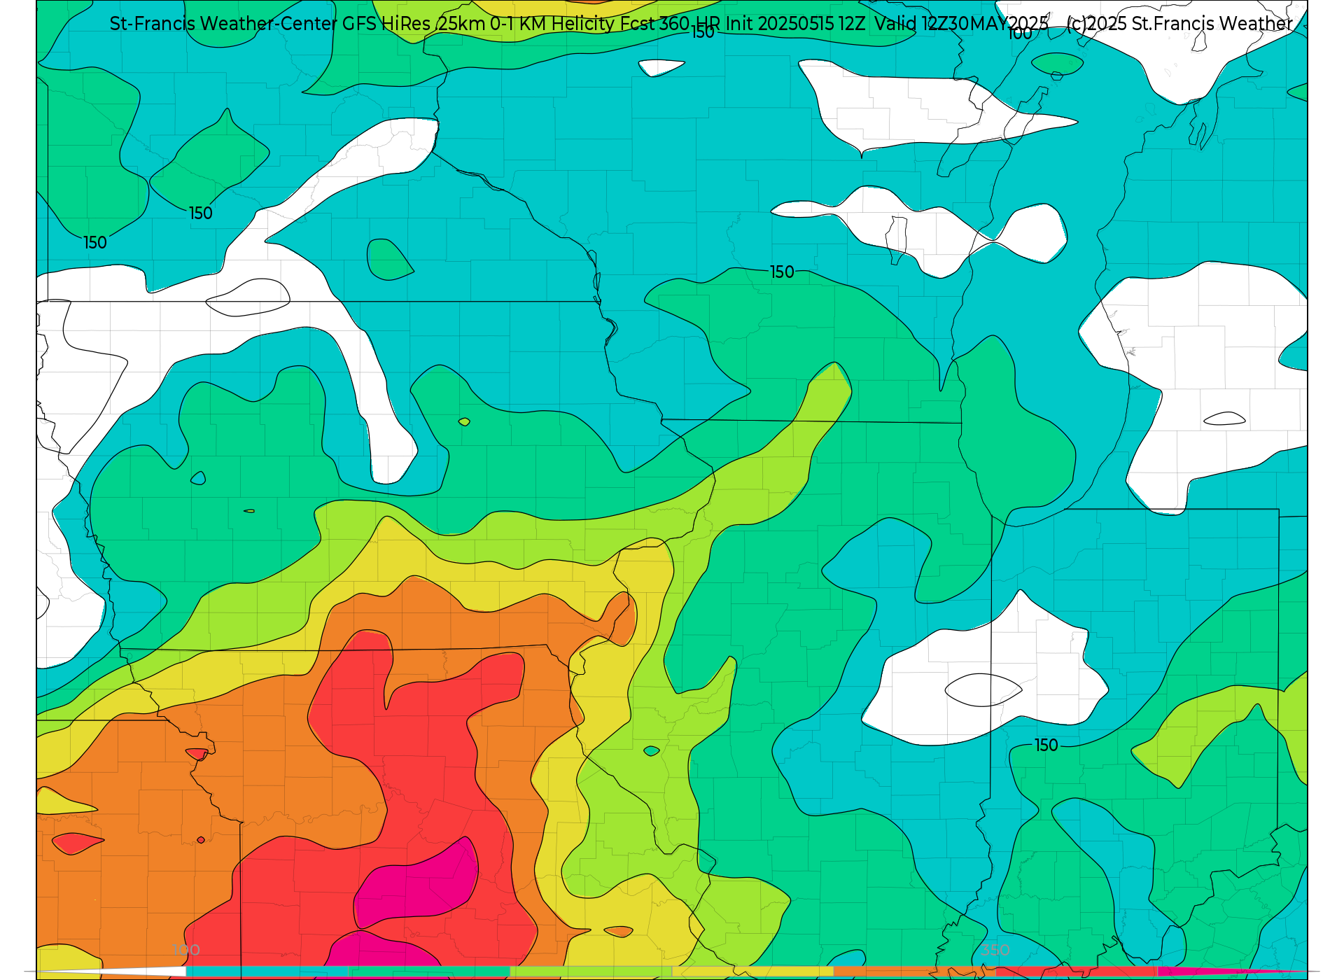1344x980 pixels.
Task: Click "Fcst 360 HR" in the header
Action: (x=671, y=24)
